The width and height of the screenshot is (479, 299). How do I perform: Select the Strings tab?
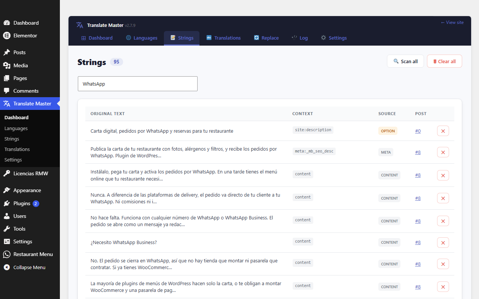[182, 38]
